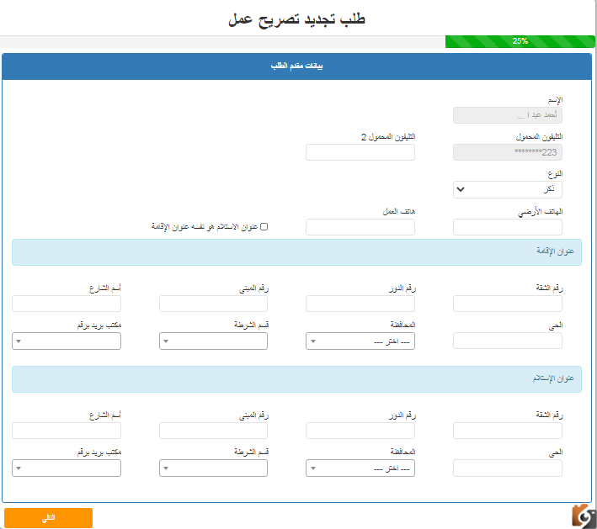Click the التليفون المحمول 2 input field
Viewport: 597px width, 529px height.
360,152
